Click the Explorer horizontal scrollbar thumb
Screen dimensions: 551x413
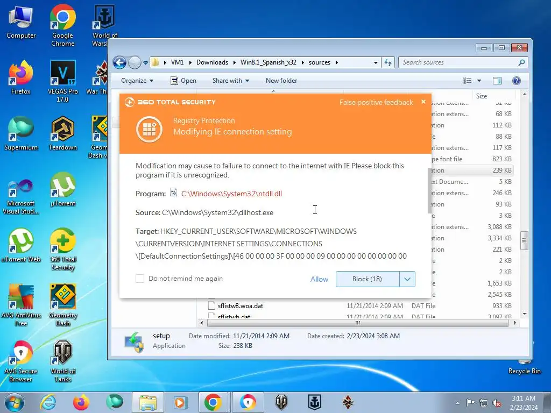pos(357,323)
